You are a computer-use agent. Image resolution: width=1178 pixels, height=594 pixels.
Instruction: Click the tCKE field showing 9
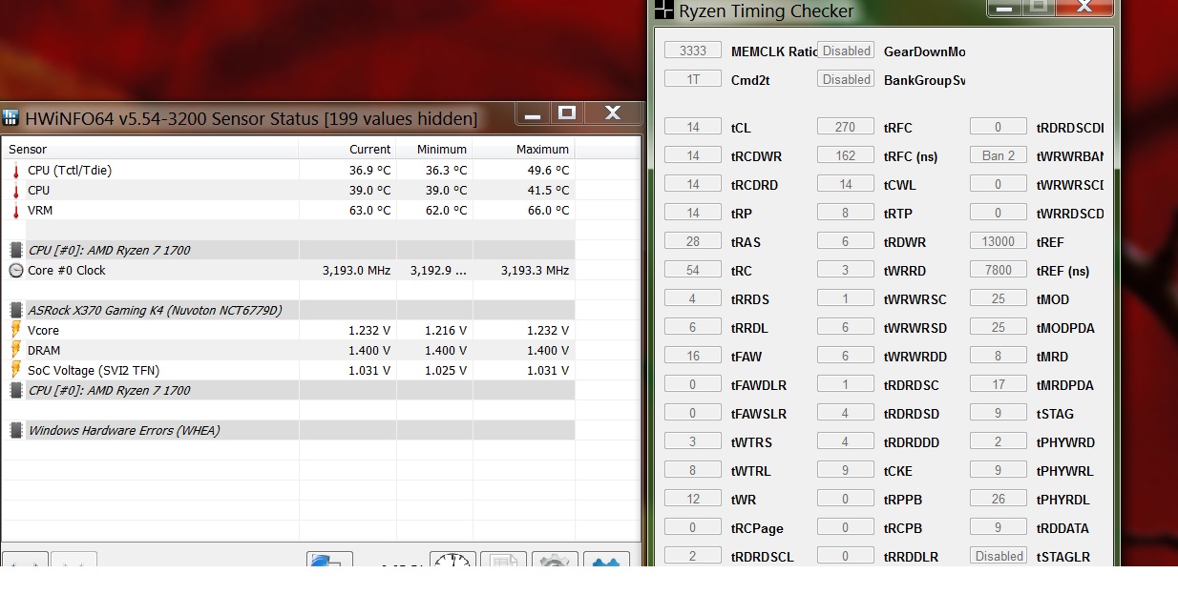tap(846, 470)
